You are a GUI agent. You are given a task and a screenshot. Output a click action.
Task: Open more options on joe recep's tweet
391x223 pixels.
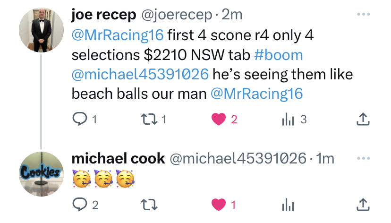(x=363, y=14)
